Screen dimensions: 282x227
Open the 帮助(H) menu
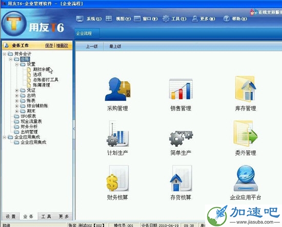(239, 18)
